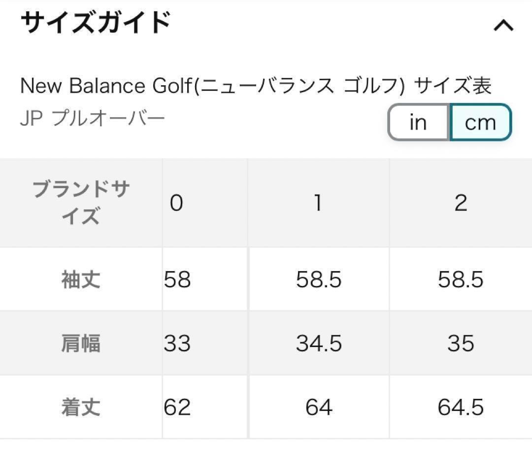Click the サイズガイド heading
532x449 pixels.
[96, 23]
